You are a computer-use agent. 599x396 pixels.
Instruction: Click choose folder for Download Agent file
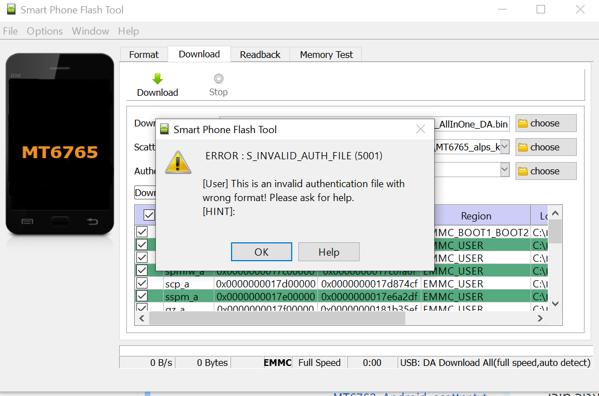click(x=546, y=123)
